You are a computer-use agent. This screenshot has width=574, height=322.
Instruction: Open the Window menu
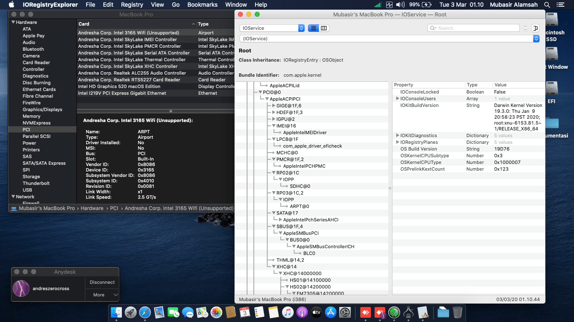pos(236,5)
